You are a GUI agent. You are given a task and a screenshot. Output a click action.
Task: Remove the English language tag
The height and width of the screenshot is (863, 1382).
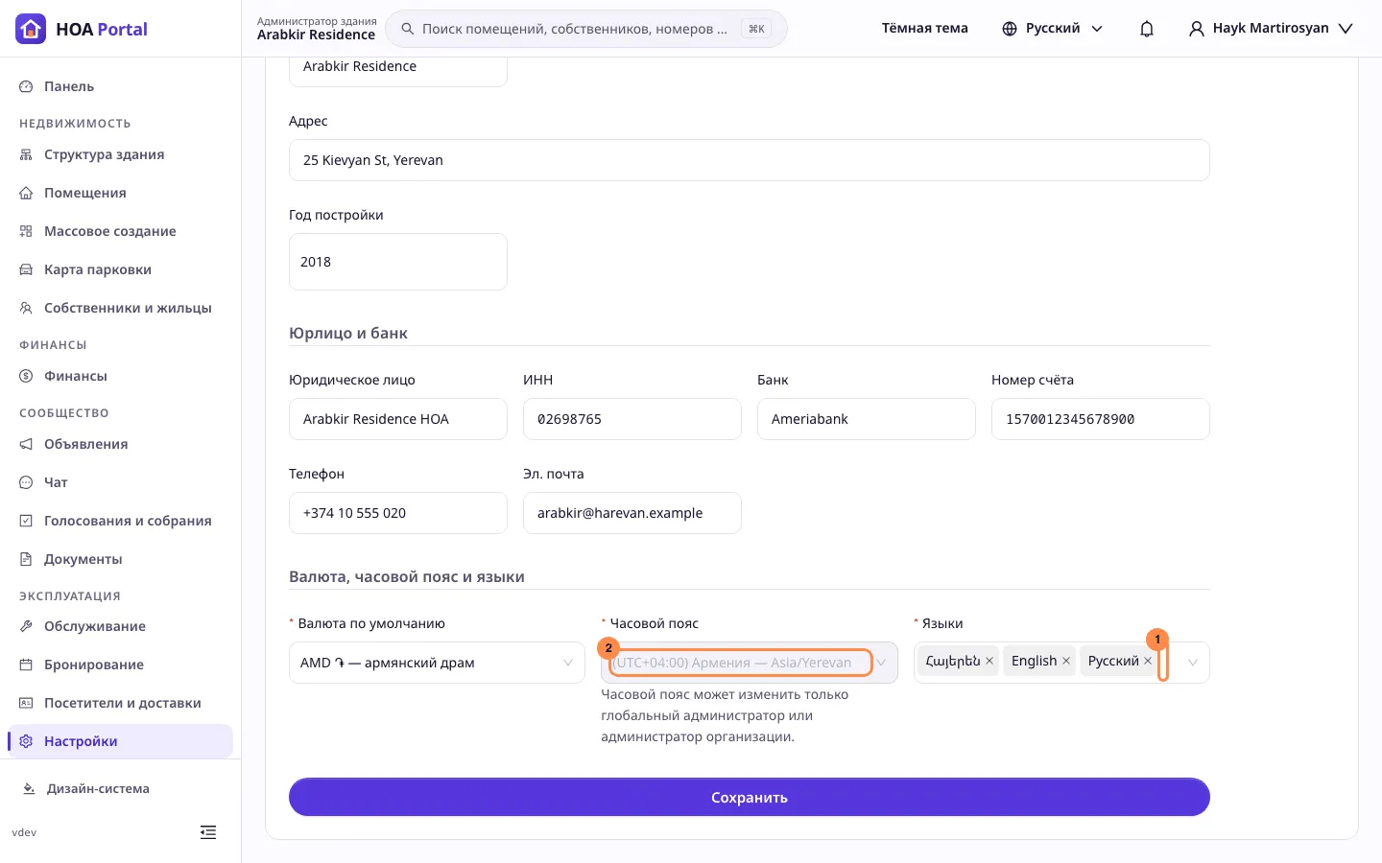click(x=1066, y=661)
